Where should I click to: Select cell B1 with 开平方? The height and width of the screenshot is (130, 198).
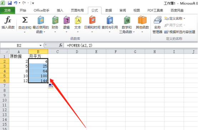click(38, 56)
